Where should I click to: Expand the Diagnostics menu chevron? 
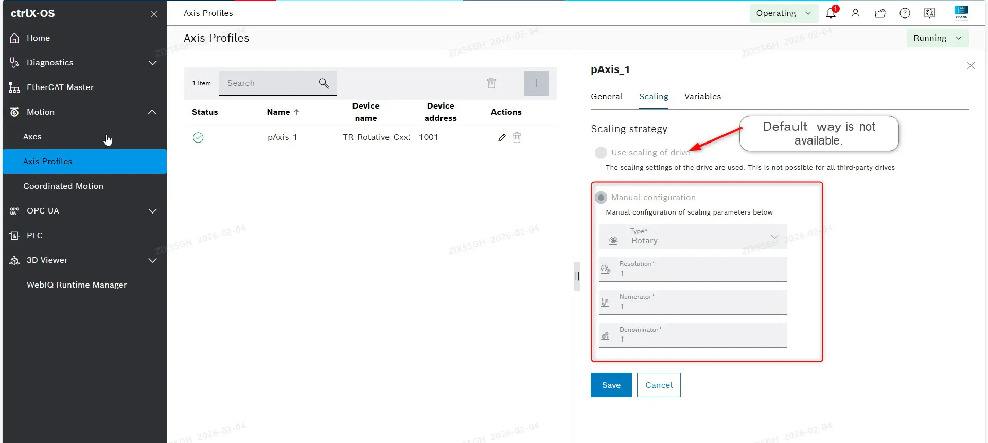(152, 63)
